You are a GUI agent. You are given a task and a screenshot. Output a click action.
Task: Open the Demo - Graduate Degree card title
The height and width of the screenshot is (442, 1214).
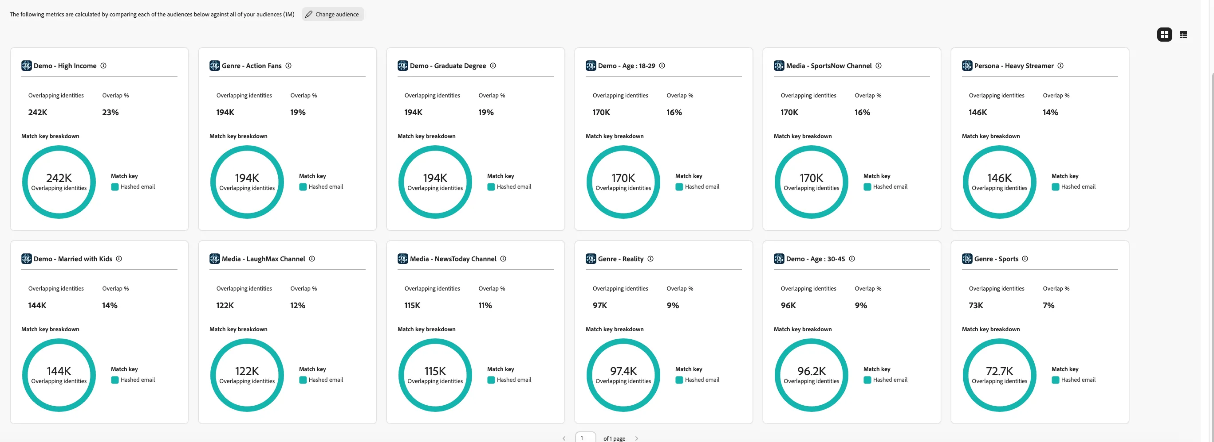pyautogui.click(x=448, y=66)
